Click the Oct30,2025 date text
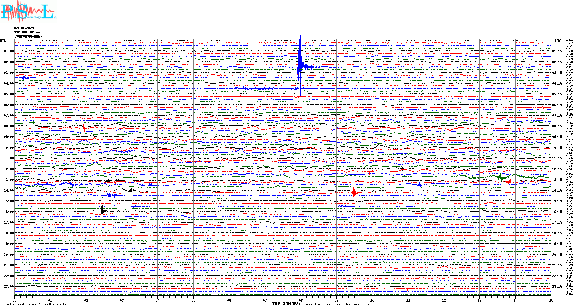This screenshot has height=308, width=574. [24, 28]
